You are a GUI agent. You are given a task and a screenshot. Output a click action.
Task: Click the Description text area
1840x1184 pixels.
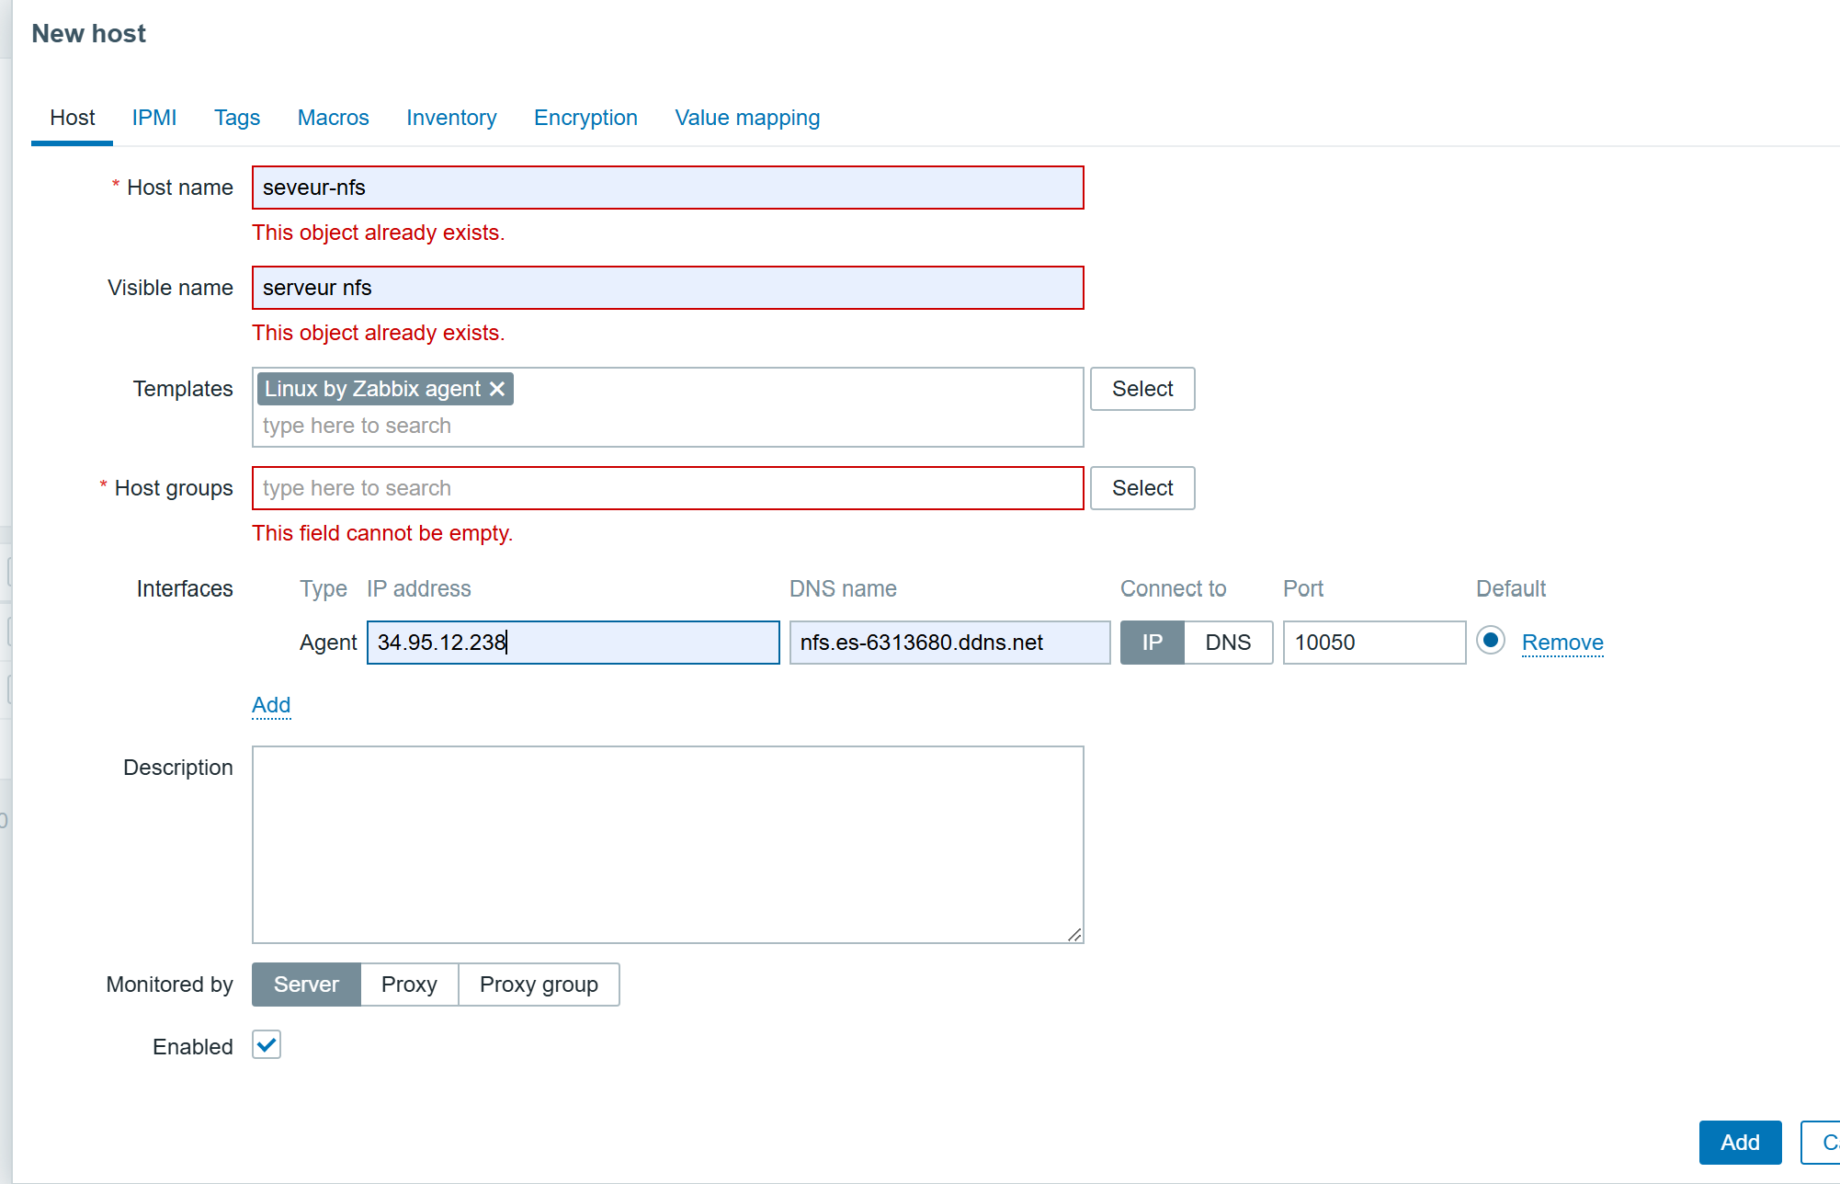tap(667, 844)
